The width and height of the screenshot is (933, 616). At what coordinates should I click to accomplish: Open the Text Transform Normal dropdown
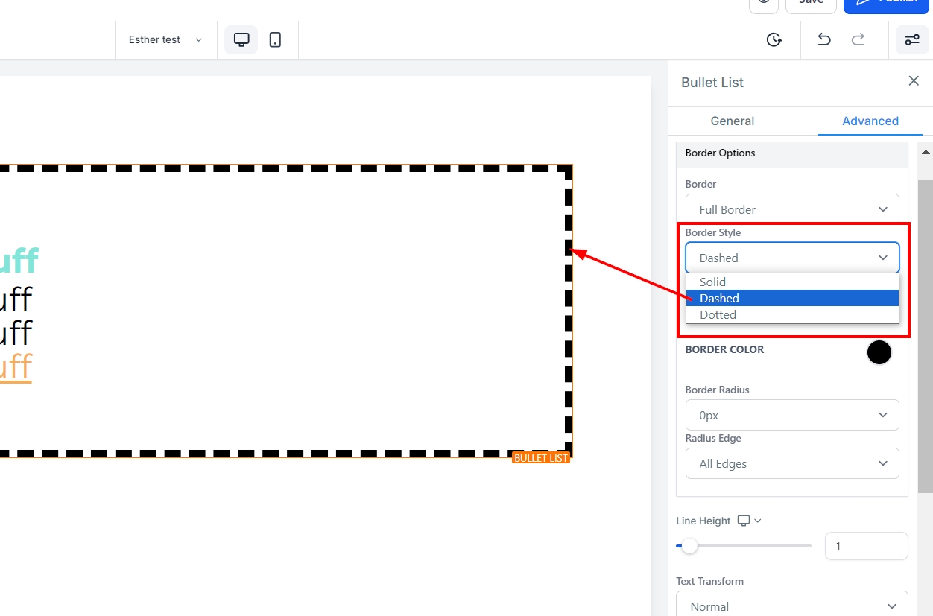(791, 606)
